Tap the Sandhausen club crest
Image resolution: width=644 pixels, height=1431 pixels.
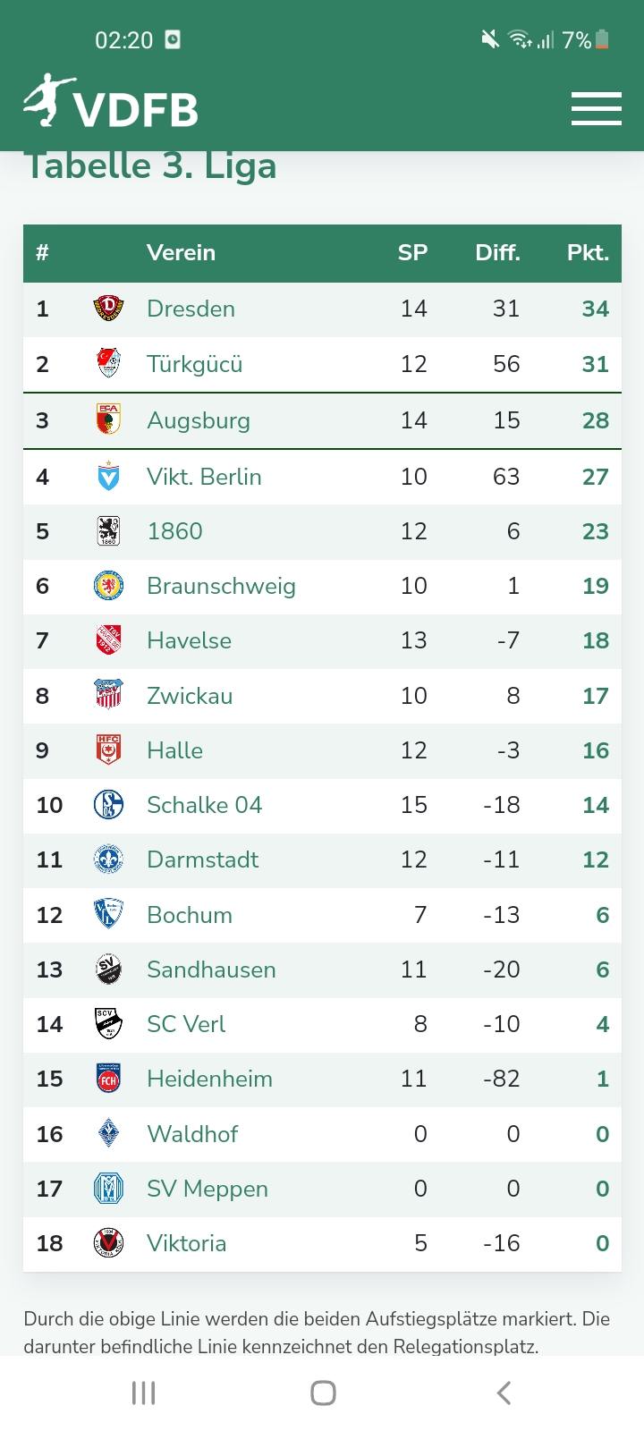click(108, 970)
